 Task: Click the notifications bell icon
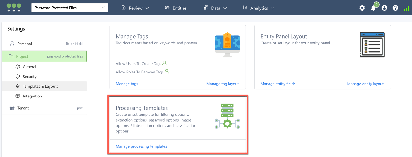tap(373, 8)
